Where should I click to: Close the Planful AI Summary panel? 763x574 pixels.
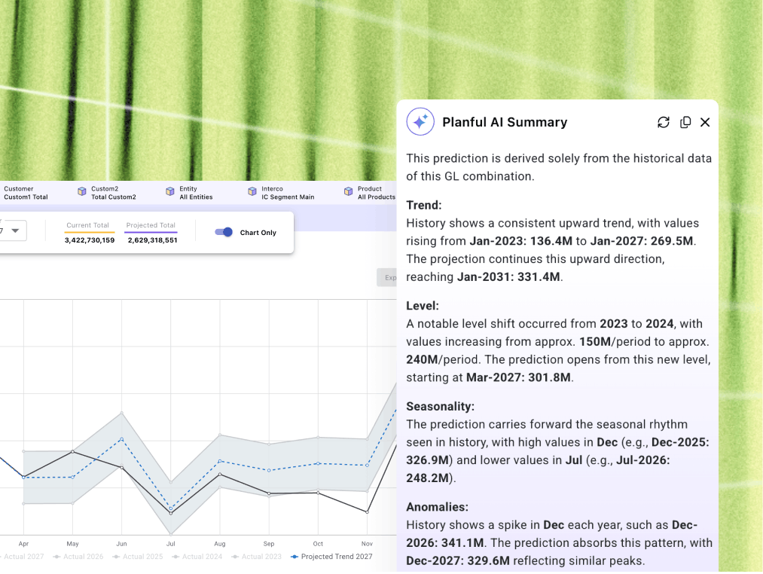click(x=705, y=122)
